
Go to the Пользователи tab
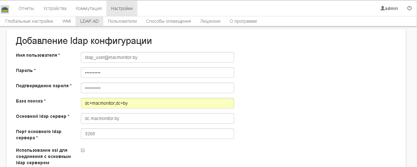tap(122, 21)
